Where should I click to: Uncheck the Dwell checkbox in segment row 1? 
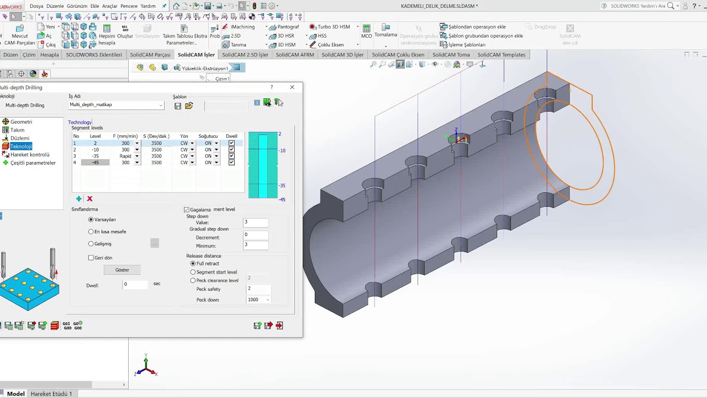[231, 143]
